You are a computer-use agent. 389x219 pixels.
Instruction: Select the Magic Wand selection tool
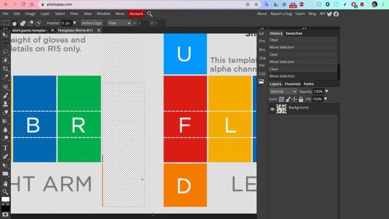[5, 60]
